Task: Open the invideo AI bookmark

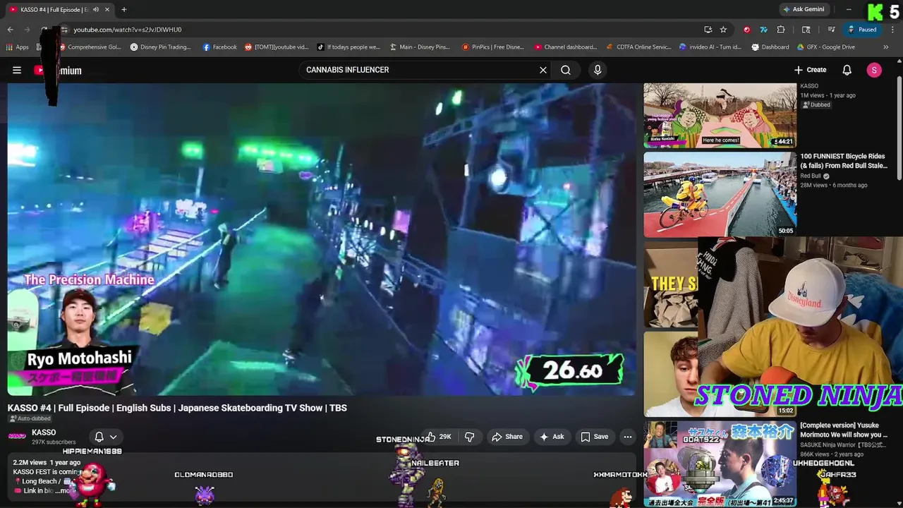Action: (x=710, y=47)
